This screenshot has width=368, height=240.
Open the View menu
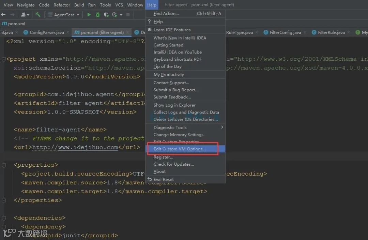coord(8,5)
